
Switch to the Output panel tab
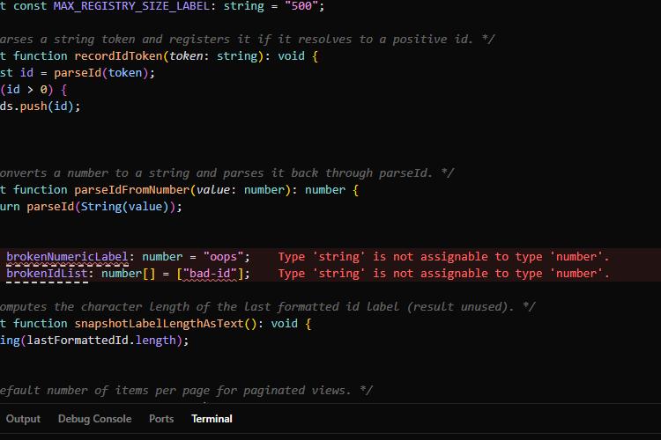pyautogui.click(x=23, y=419)
